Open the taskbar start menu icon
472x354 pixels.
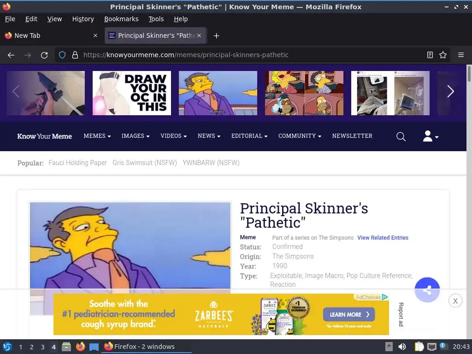pyautogui.click(x=7, y=347)
